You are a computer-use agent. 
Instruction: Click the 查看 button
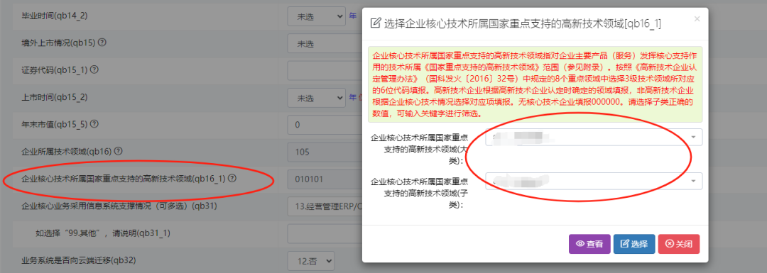click(589, 244)
